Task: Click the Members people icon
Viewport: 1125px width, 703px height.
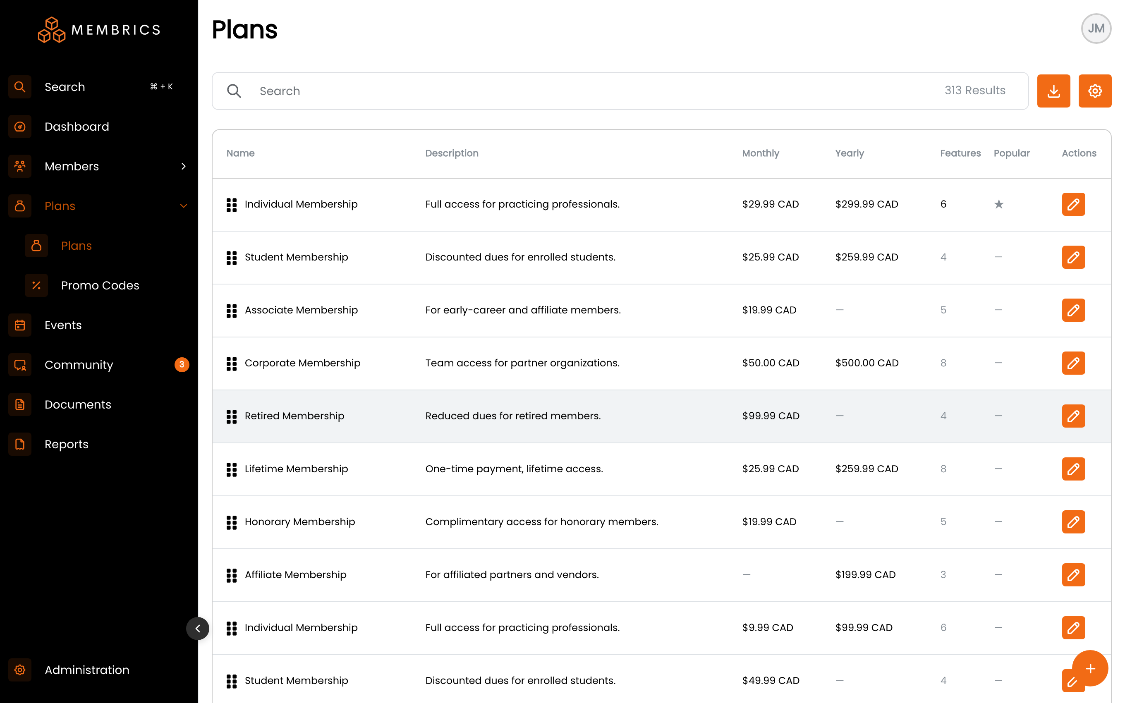Action: pyautogui.click(x=20, y=166)
